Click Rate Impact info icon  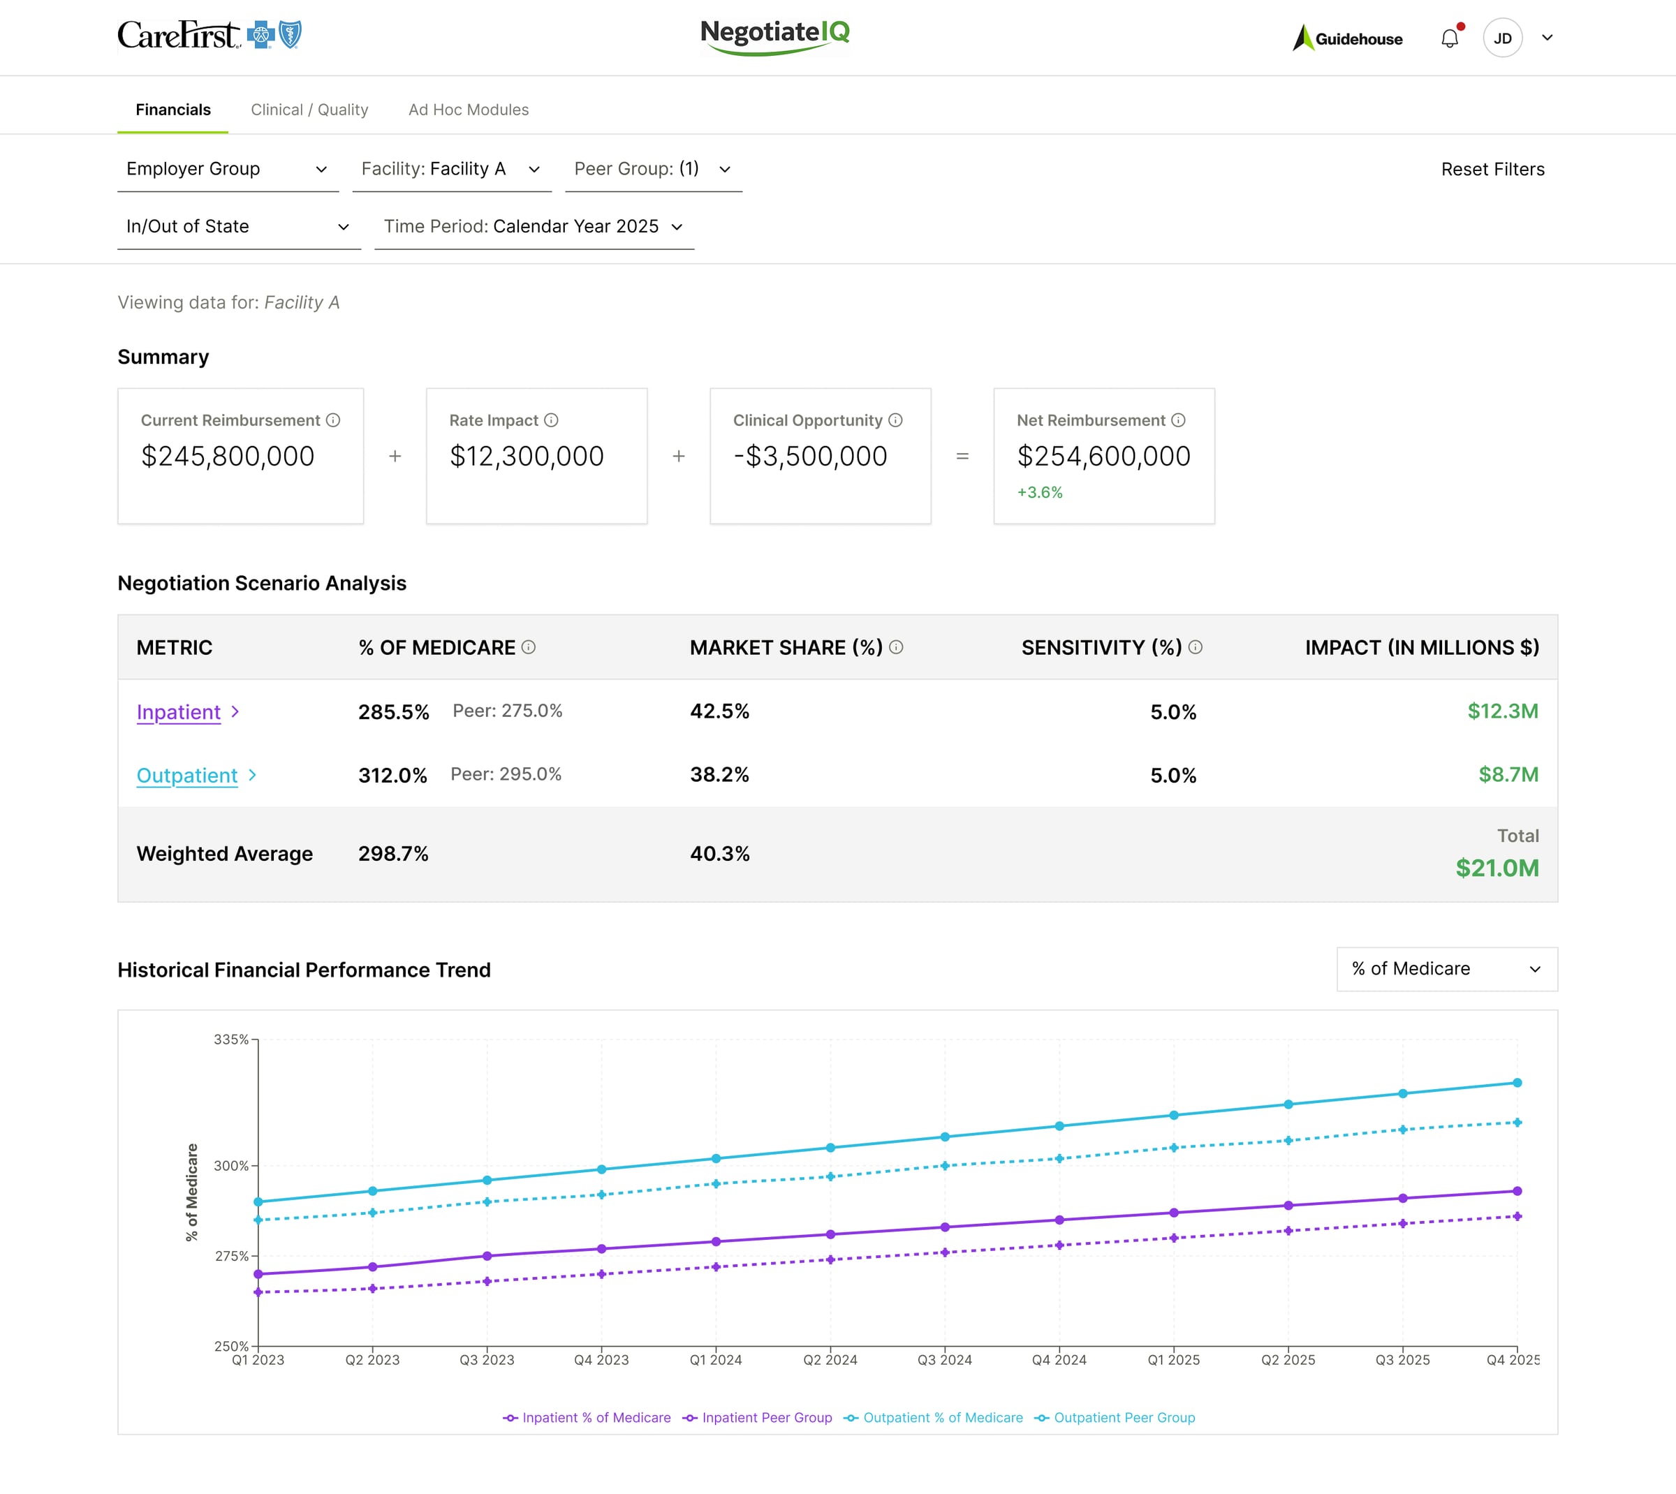tap(551, 420)
